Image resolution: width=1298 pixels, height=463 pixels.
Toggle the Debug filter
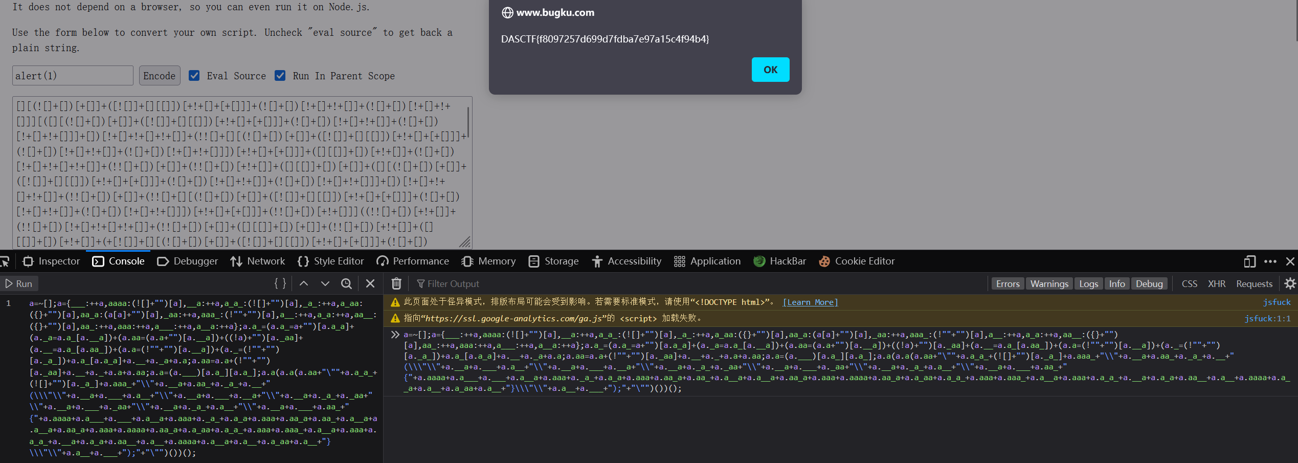pyautogui.click(x=1149, y=283)
